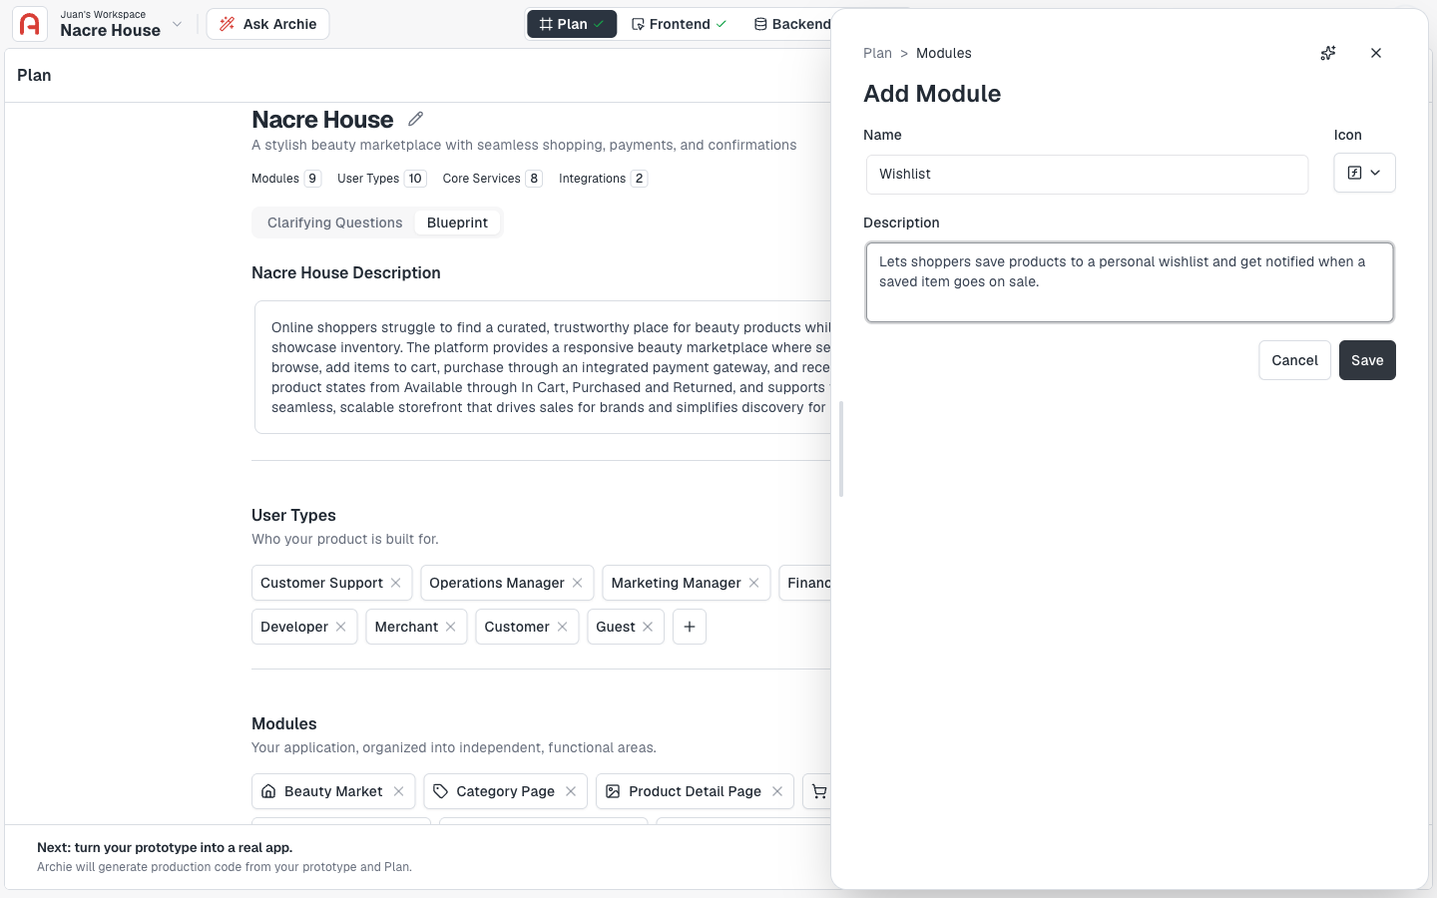Click the Nacre House description text box

[x=543, y=367]
